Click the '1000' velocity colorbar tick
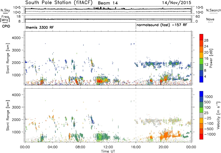 (209, 97)
